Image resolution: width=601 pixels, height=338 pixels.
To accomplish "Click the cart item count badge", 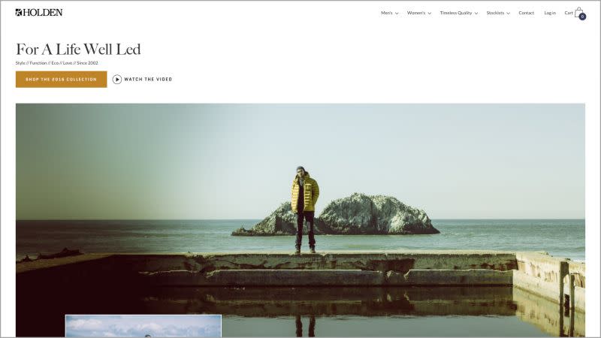I will 583,17.
